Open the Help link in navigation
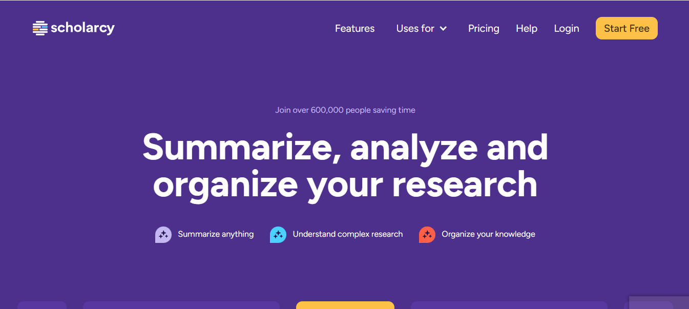The height and width of the screenshot is (309, 689). tap(527, 29)
